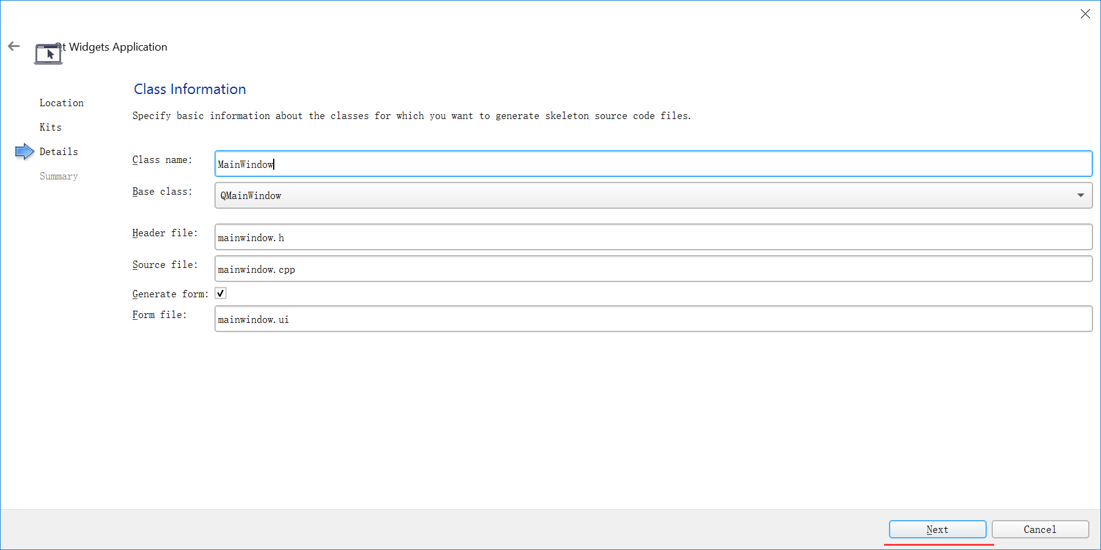
Task: Select the Details step in sidebar
Action: [59, 152]
